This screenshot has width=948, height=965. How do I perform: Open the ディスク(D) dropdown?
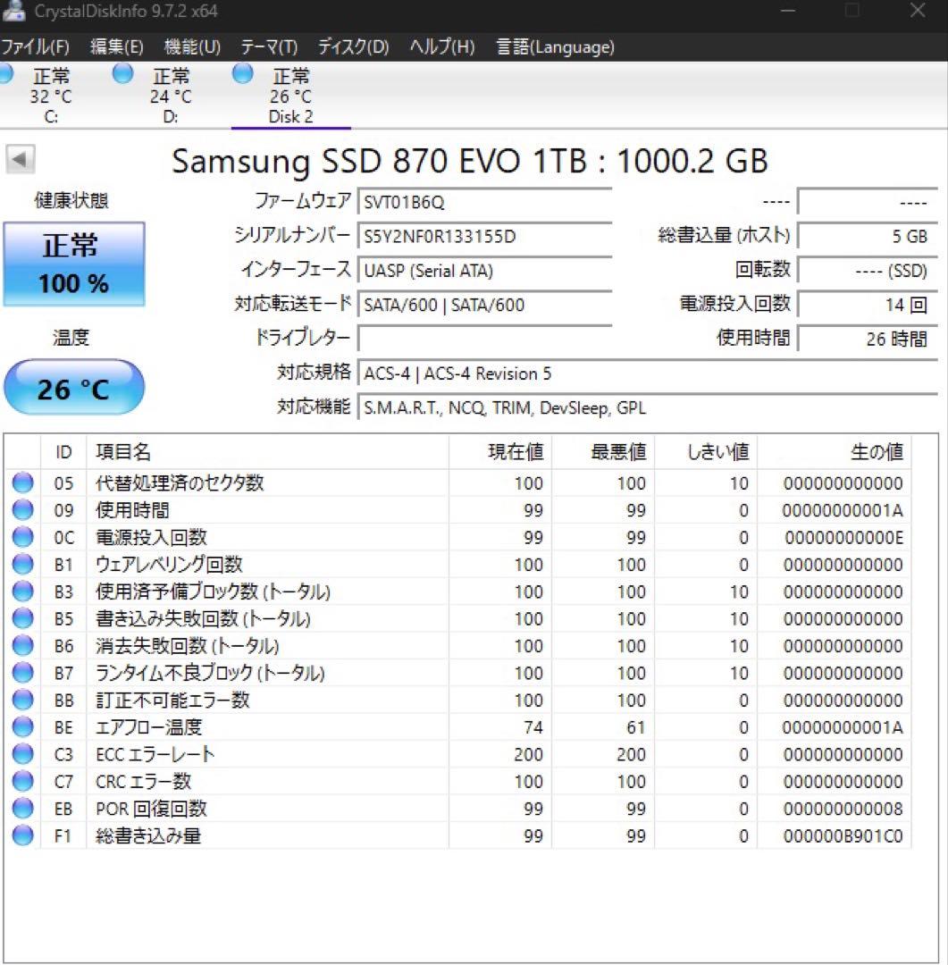click(x=352, y=46)
